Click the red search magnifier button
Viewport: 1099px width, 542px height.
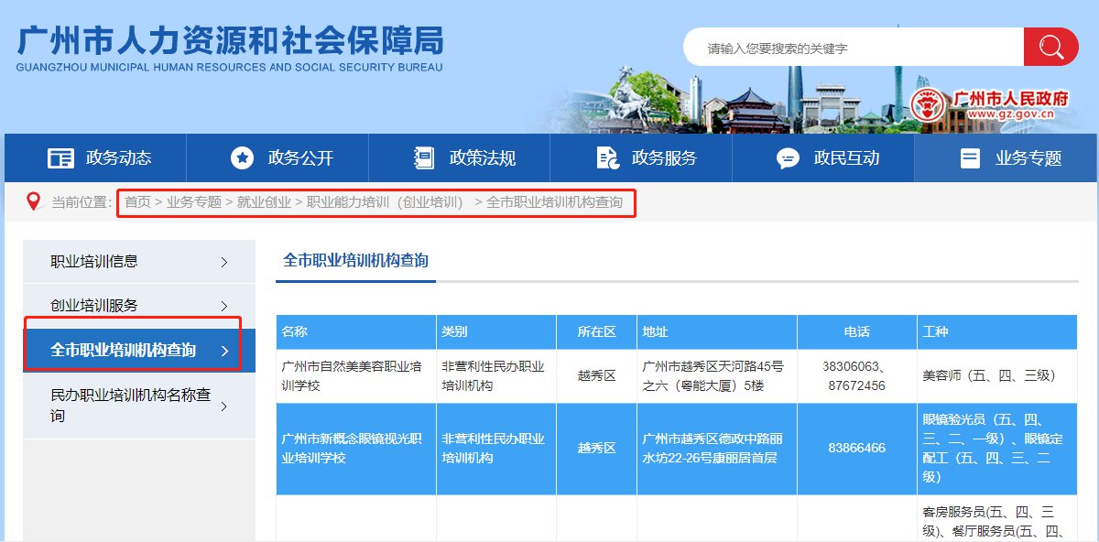1050,47
